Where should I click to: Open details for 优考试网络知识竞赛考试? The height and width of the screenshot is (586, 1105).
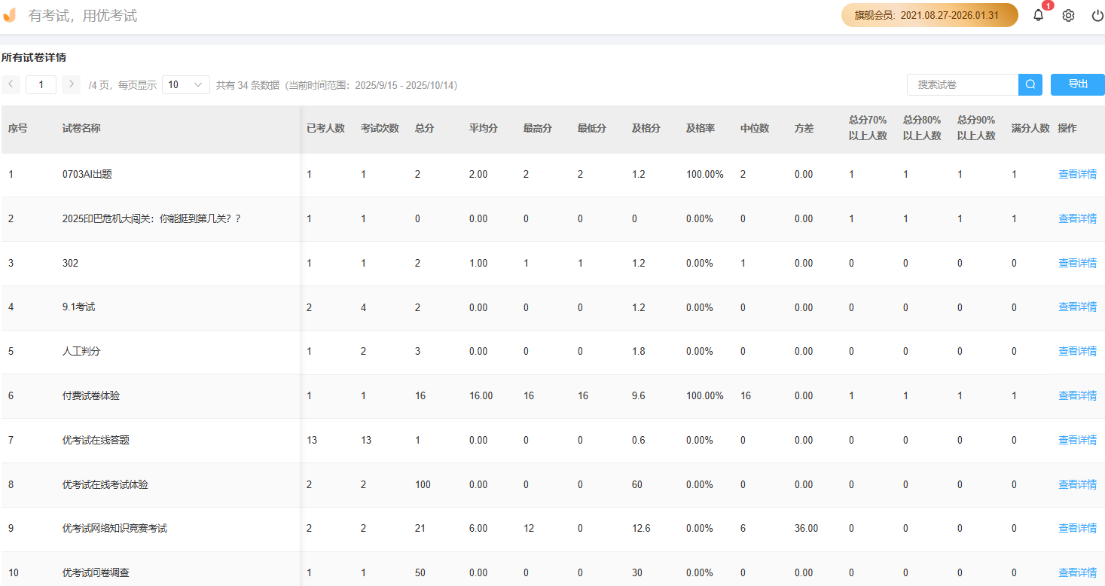pos(1077,529)
